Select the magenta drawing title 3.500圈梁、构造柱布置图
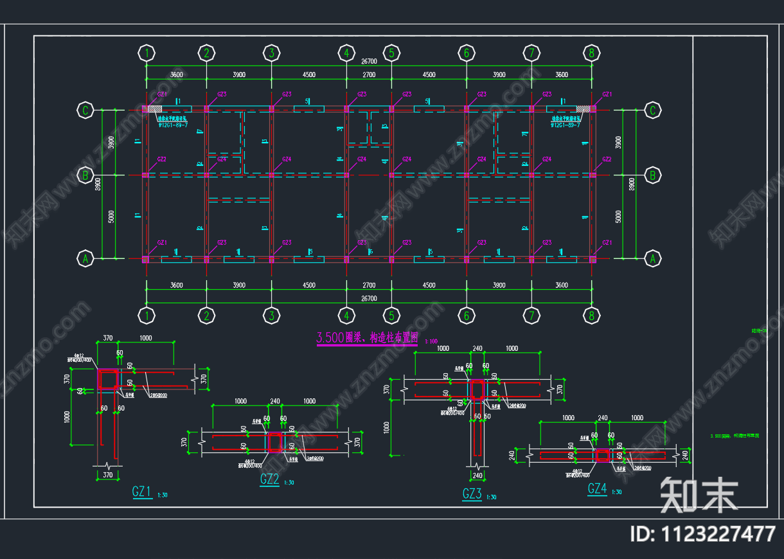This screenshot has width=784, height=559. coord(367,338)
